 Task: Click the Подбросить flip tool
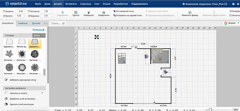[103, 14]
